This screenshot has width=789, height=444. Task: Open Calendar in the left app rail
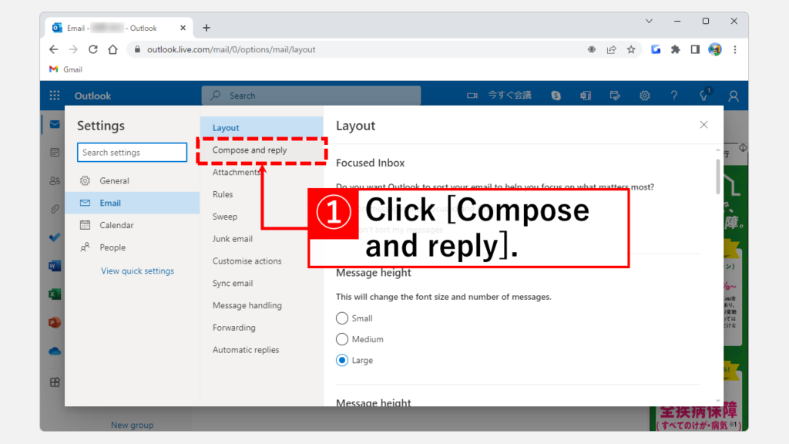coord(55,153)
